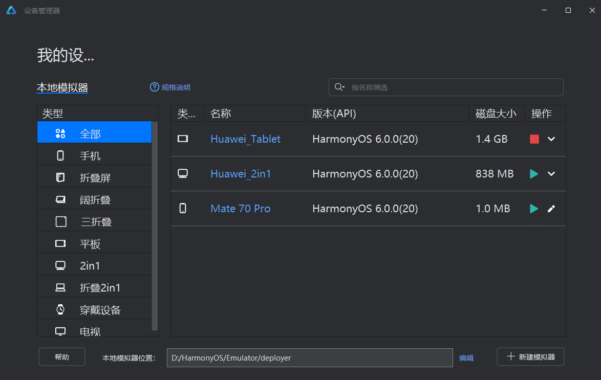Select the 1.0 MB disk size cell
601x380 pixels.
493,209
